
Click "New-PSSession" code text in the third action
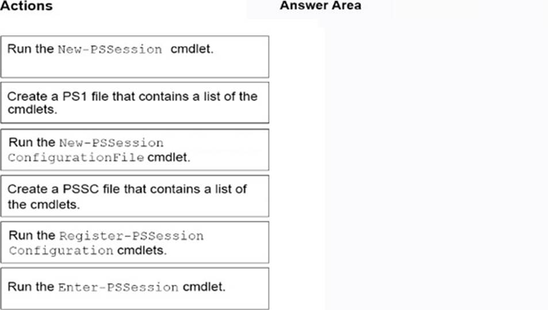tap(111, 142)
